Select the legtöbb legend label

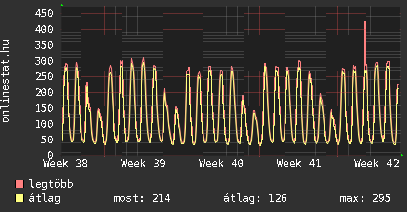pyautogui.click(x=51, y=184)
